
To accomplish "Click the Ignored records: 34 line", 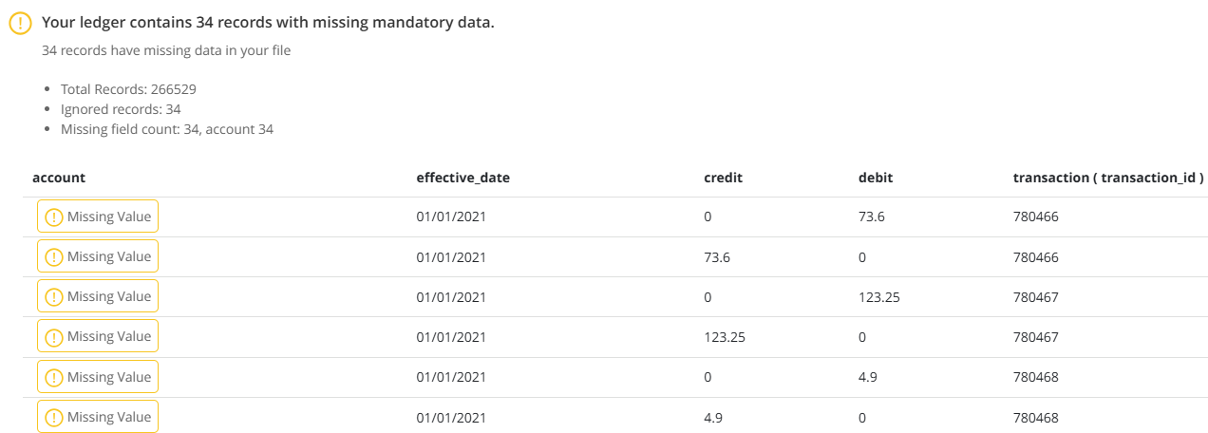I will [121, 109].
